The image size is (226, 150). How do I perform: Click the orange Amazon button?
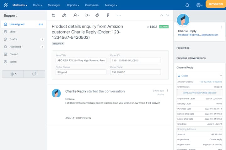pyautogui.click(x=216, y=4)
